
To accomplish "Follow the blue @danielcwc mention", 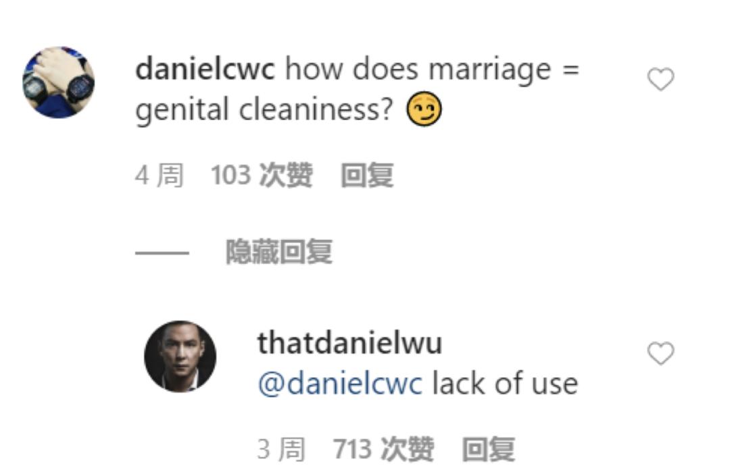I will click(340, 384).
